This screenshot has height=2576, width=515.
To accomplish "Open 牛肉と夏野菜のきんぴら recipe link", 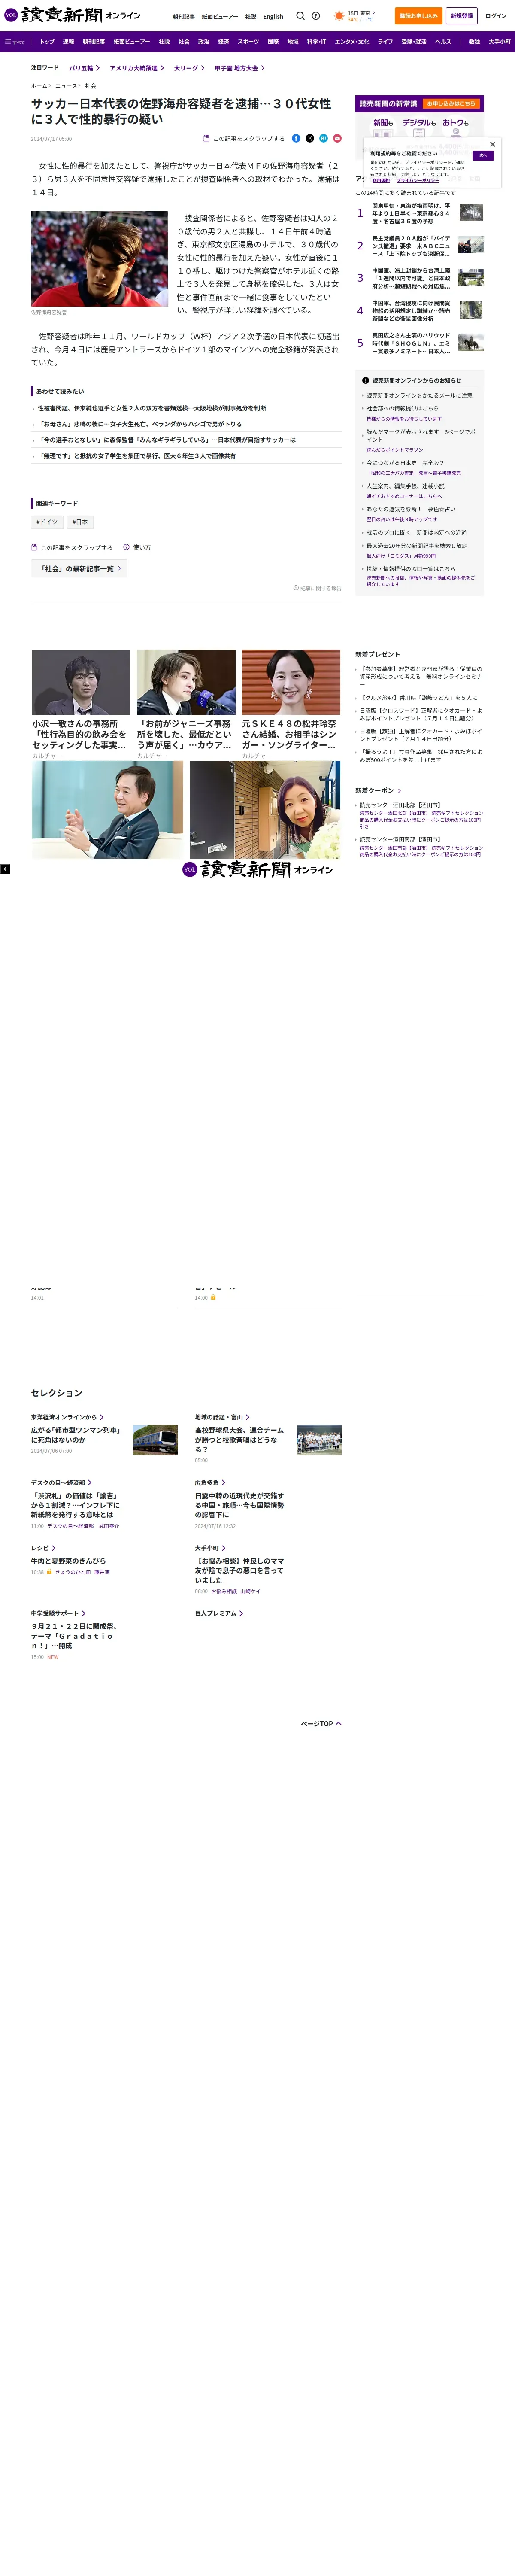I will [68, 1561].
